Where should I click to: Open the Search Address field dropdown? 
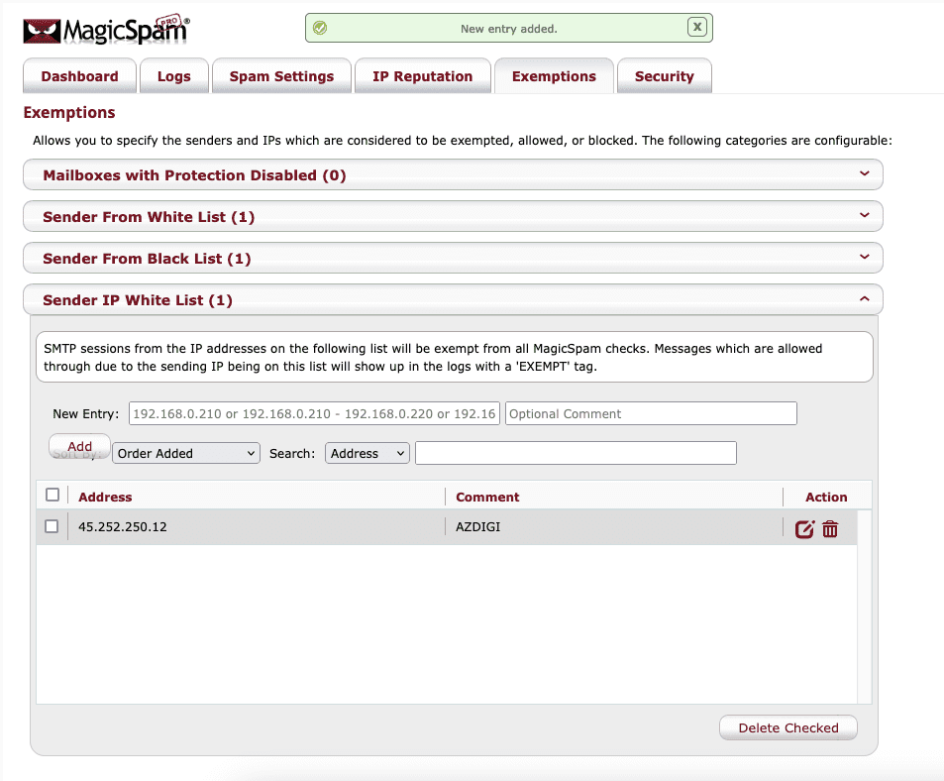coord(367,453)
